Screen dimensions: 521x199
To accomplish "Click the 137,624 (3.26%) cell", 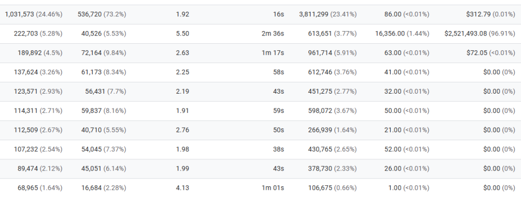I will [x=38, y=72].
